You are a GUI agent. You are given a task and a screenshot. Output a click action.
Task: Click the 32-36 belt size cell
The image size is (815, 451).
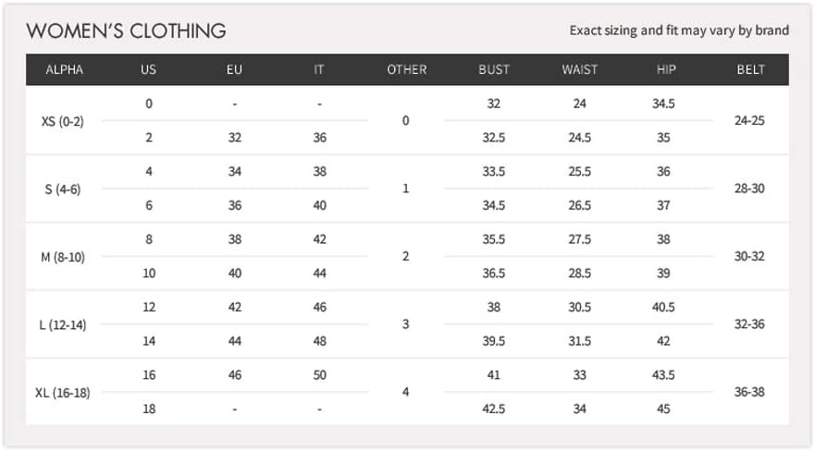pyautogui.click(x=749, y=324)
